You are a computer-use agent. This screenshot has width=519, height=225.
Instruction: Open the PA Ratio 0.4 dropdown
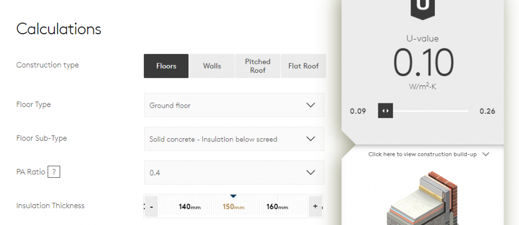tap(234, 173)
